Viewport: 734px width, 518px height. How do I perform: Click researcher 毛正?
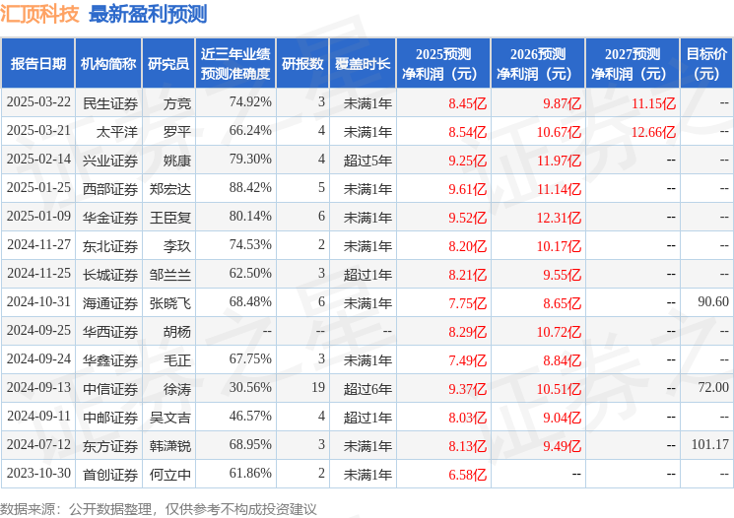pos(177,360)
